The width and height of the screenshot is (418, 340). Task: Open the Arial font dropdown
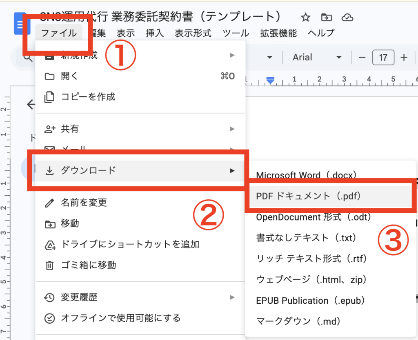coord(316,57)
